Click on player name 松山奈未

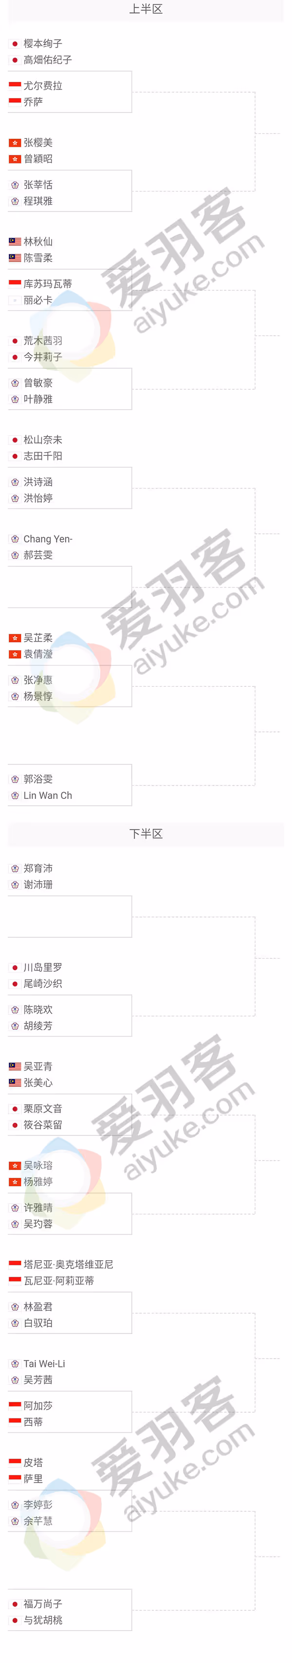(43, 440)
